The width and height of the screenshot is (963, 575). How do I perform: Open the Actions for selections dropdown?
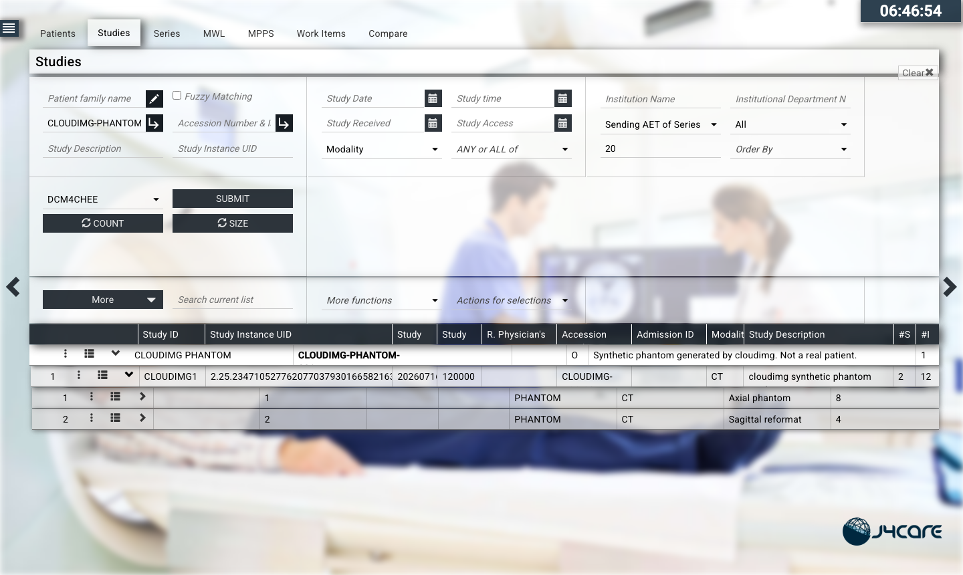(x=512, y=300)
